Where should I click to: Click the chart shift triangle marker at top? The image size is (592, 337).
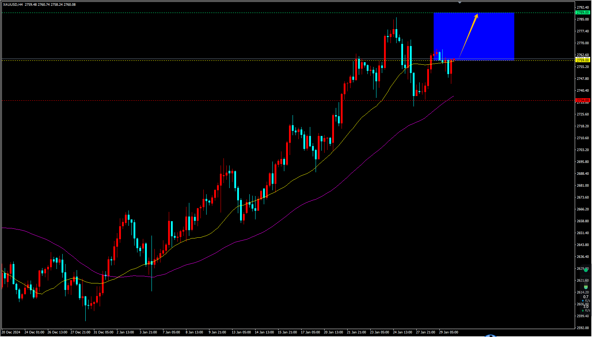tap(460, 3)
